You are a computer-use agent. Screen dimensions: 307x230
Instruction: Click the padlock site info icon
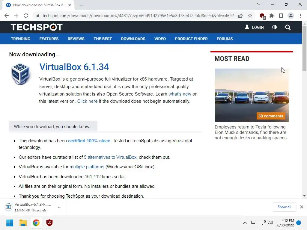(38, 16)
